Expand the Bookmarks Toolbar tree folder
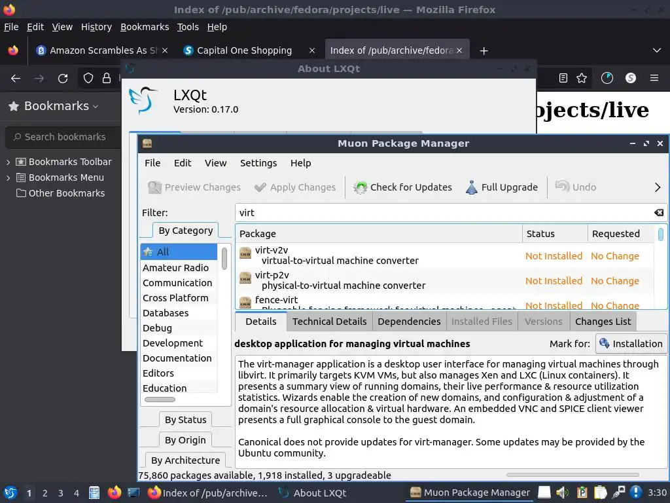The height and width of the screenshot is (503, 670). pyautogui.click(x=8, y=162)
